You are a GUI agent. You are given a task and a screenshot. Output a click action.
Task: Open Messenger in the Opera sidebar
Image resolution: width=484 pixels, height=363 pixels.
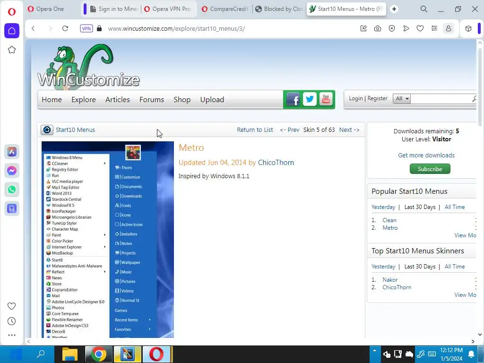[12, 171]
